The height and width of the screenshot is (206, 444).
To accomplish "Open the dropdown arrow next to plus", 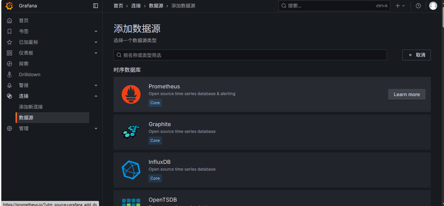I will (x=403, y=6).
